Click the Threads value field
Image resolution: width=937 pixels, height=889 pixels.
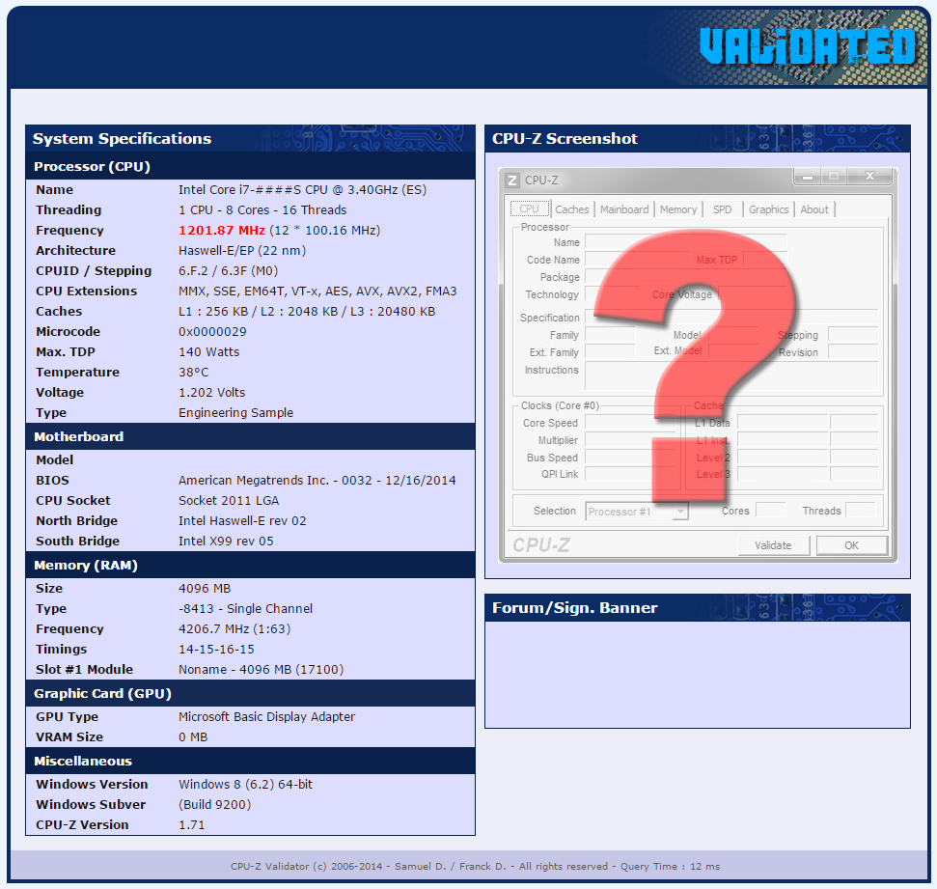[x=861, y=510]
